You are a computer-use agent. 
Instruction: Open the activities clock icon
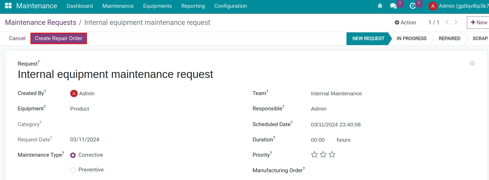click(x=413, y=6)
